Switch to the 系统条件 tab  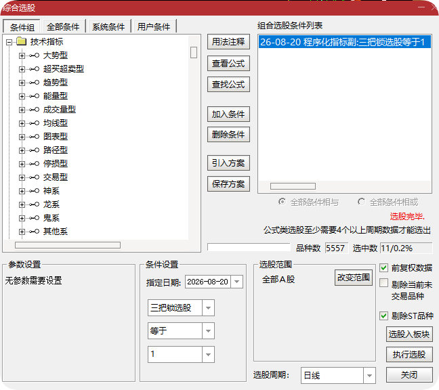pos(108,27)
